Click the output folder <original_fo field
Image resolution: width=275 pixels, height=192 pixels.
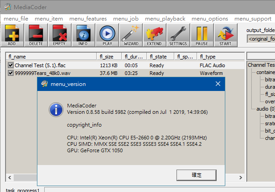(x=261, y=39)
